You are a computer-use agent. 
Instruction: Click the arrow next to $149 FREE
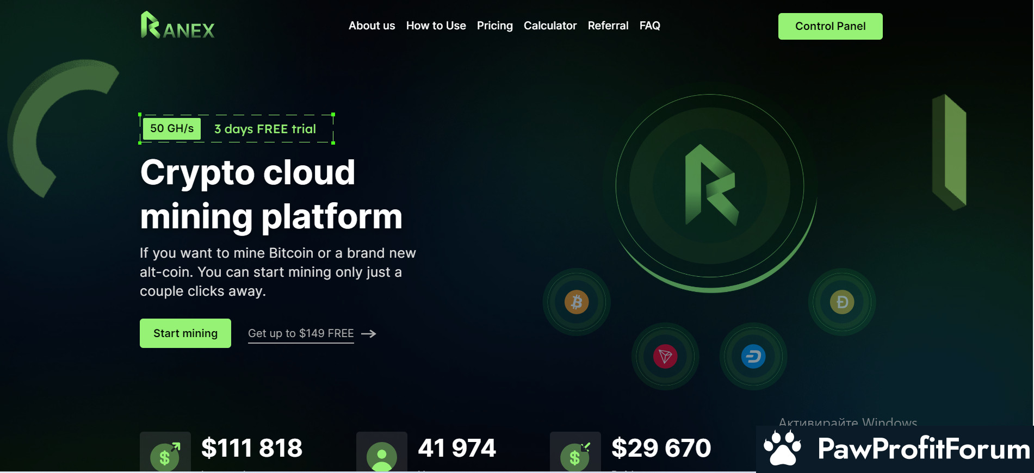pyautogui.click(x=369, y=334)
